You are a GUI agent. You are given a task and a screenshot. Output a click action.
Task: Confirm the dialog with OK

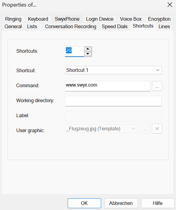click(x=84, y=203)
